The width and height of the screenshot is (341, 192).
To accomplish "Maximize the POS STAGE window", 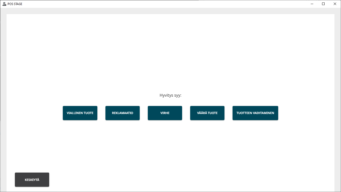I will pyautogui.click(x=323, y=4).
